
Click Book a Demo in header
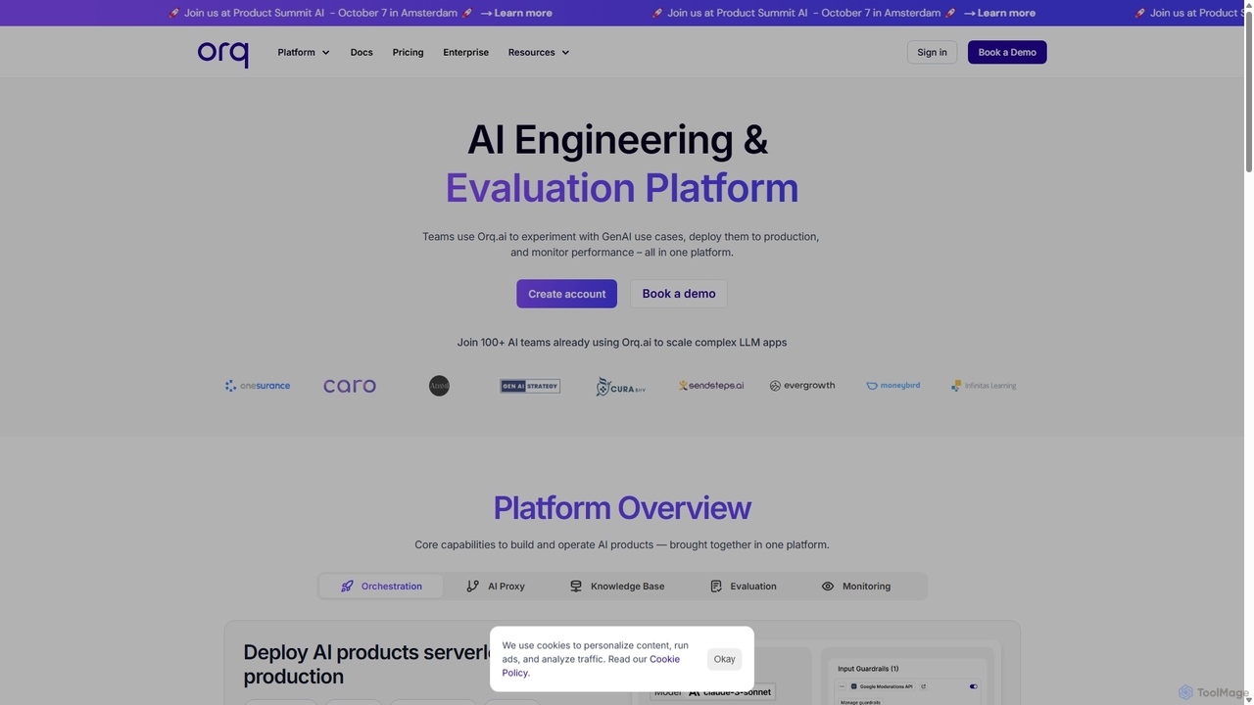pyautogui.click(x=1007, y=53)
